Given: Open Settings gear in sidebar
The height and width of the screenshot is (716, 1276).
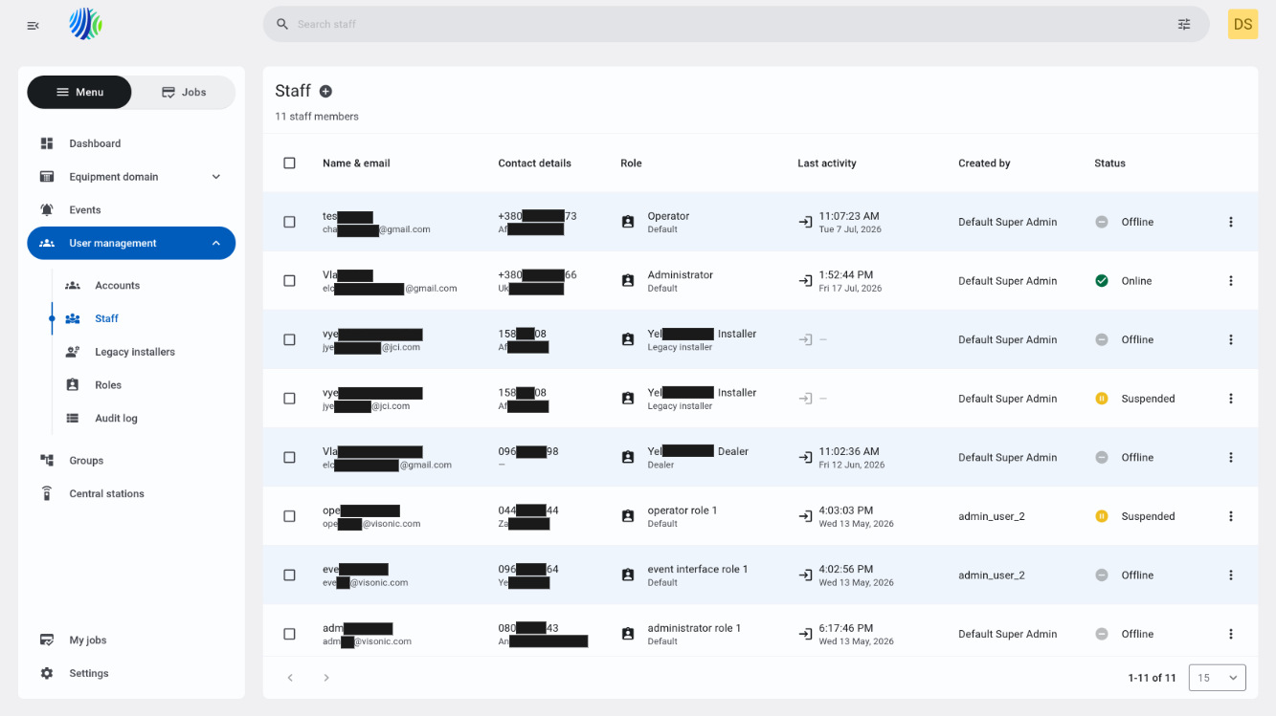Looking at the screenshot, I should (x=47, y=673).
